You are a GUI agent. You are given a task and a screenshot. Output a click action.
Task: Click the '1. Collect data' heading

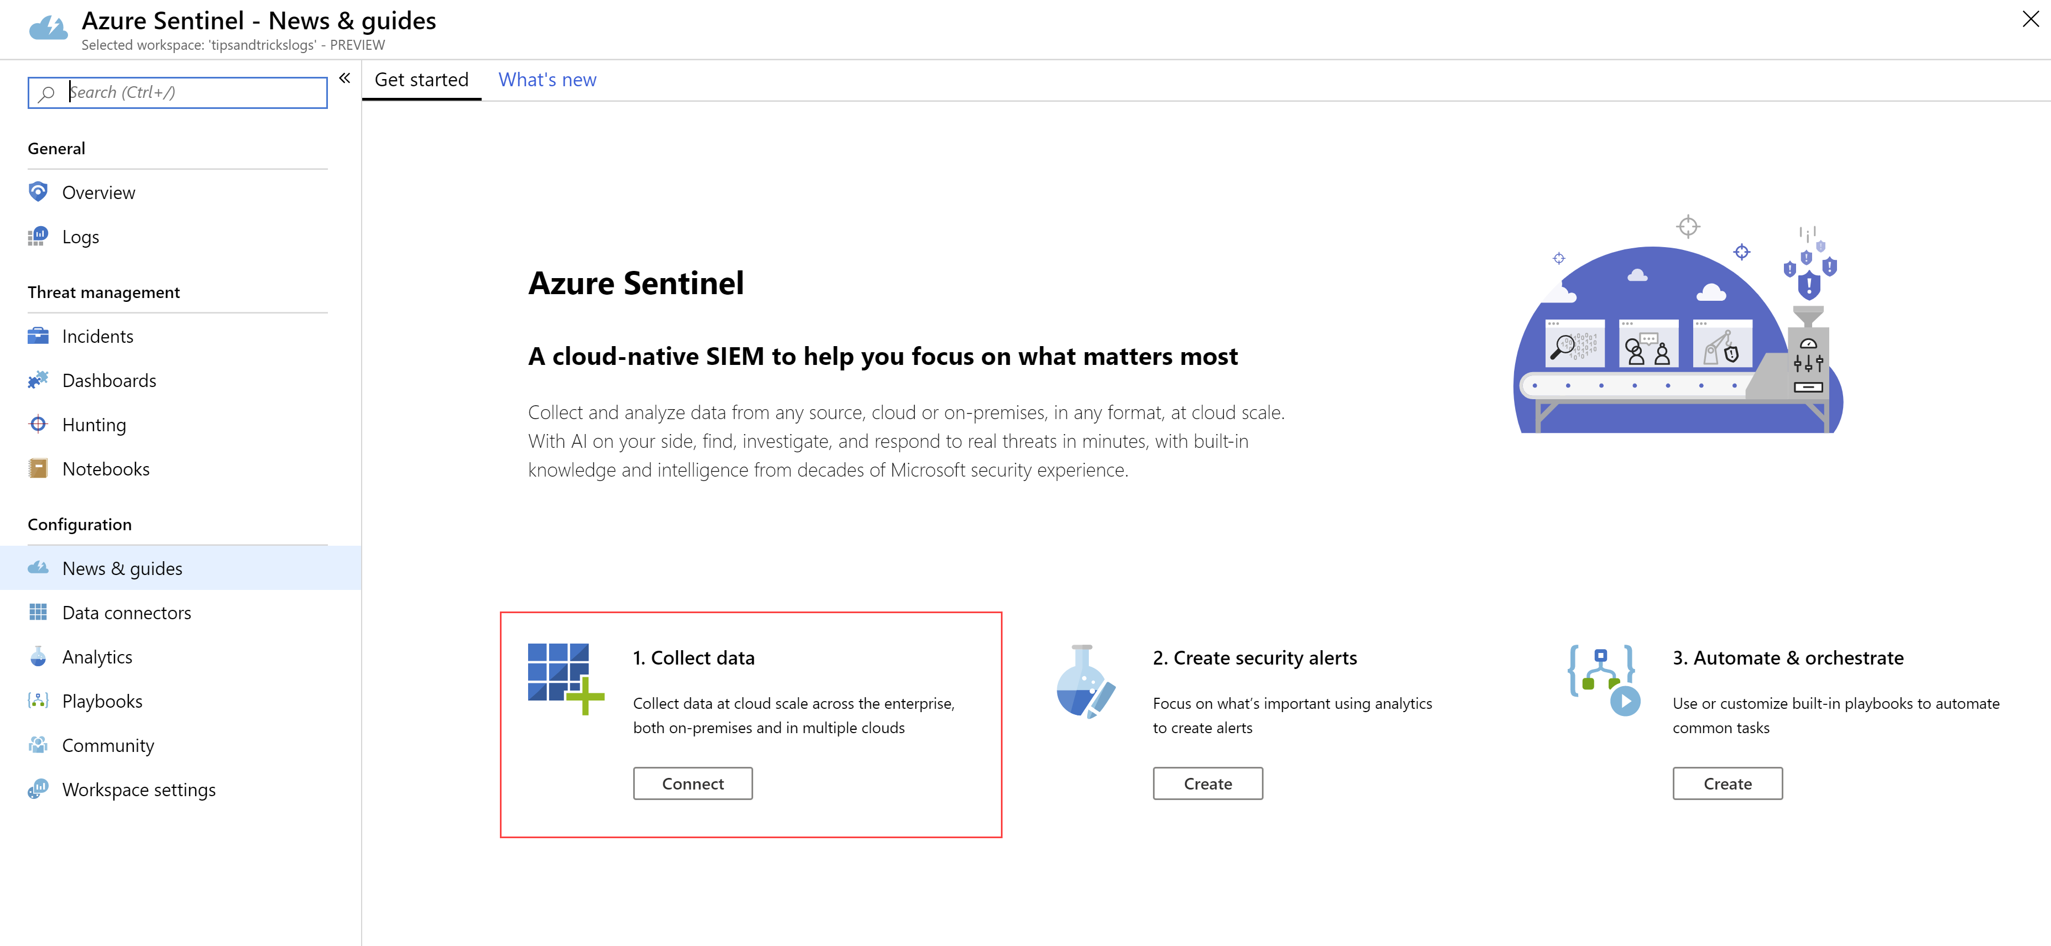693,658
